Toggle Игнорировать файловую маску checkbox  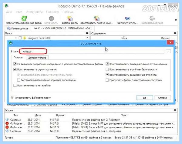12,98
